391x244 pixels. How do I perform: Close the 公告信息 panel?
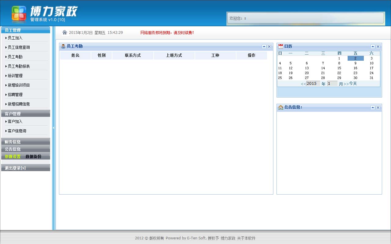point(378,108)
